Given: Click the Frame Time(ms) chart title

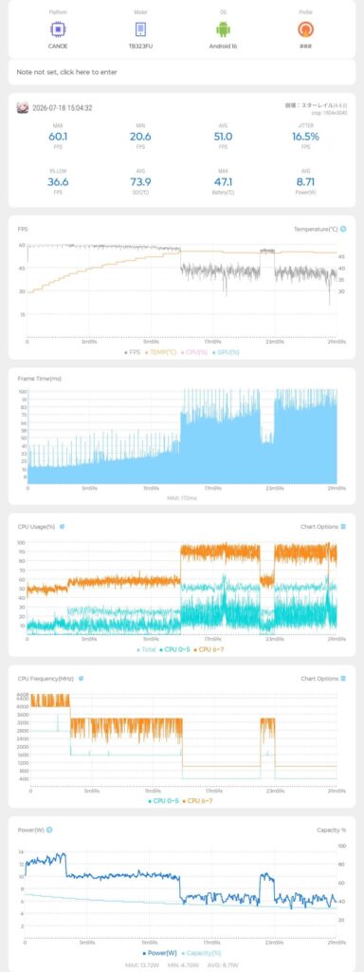Looking at the screenshot, I should coord(39,378).
